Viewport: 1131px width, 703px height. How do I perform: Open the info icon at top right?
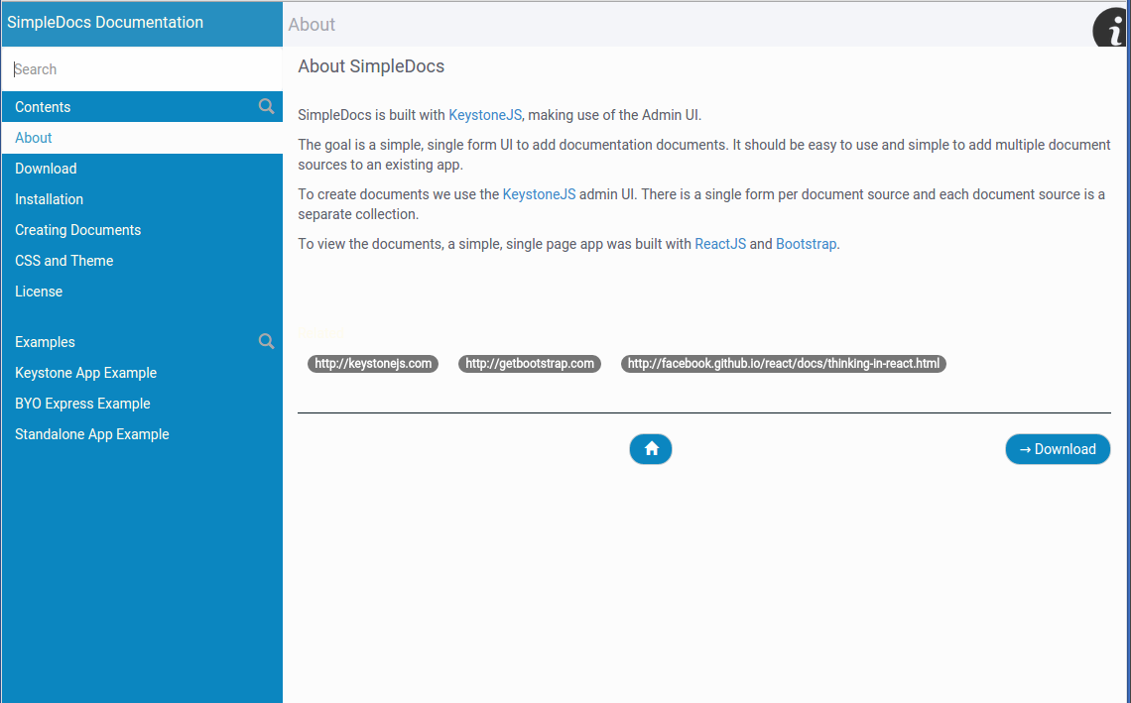(x=1111, y=29)
